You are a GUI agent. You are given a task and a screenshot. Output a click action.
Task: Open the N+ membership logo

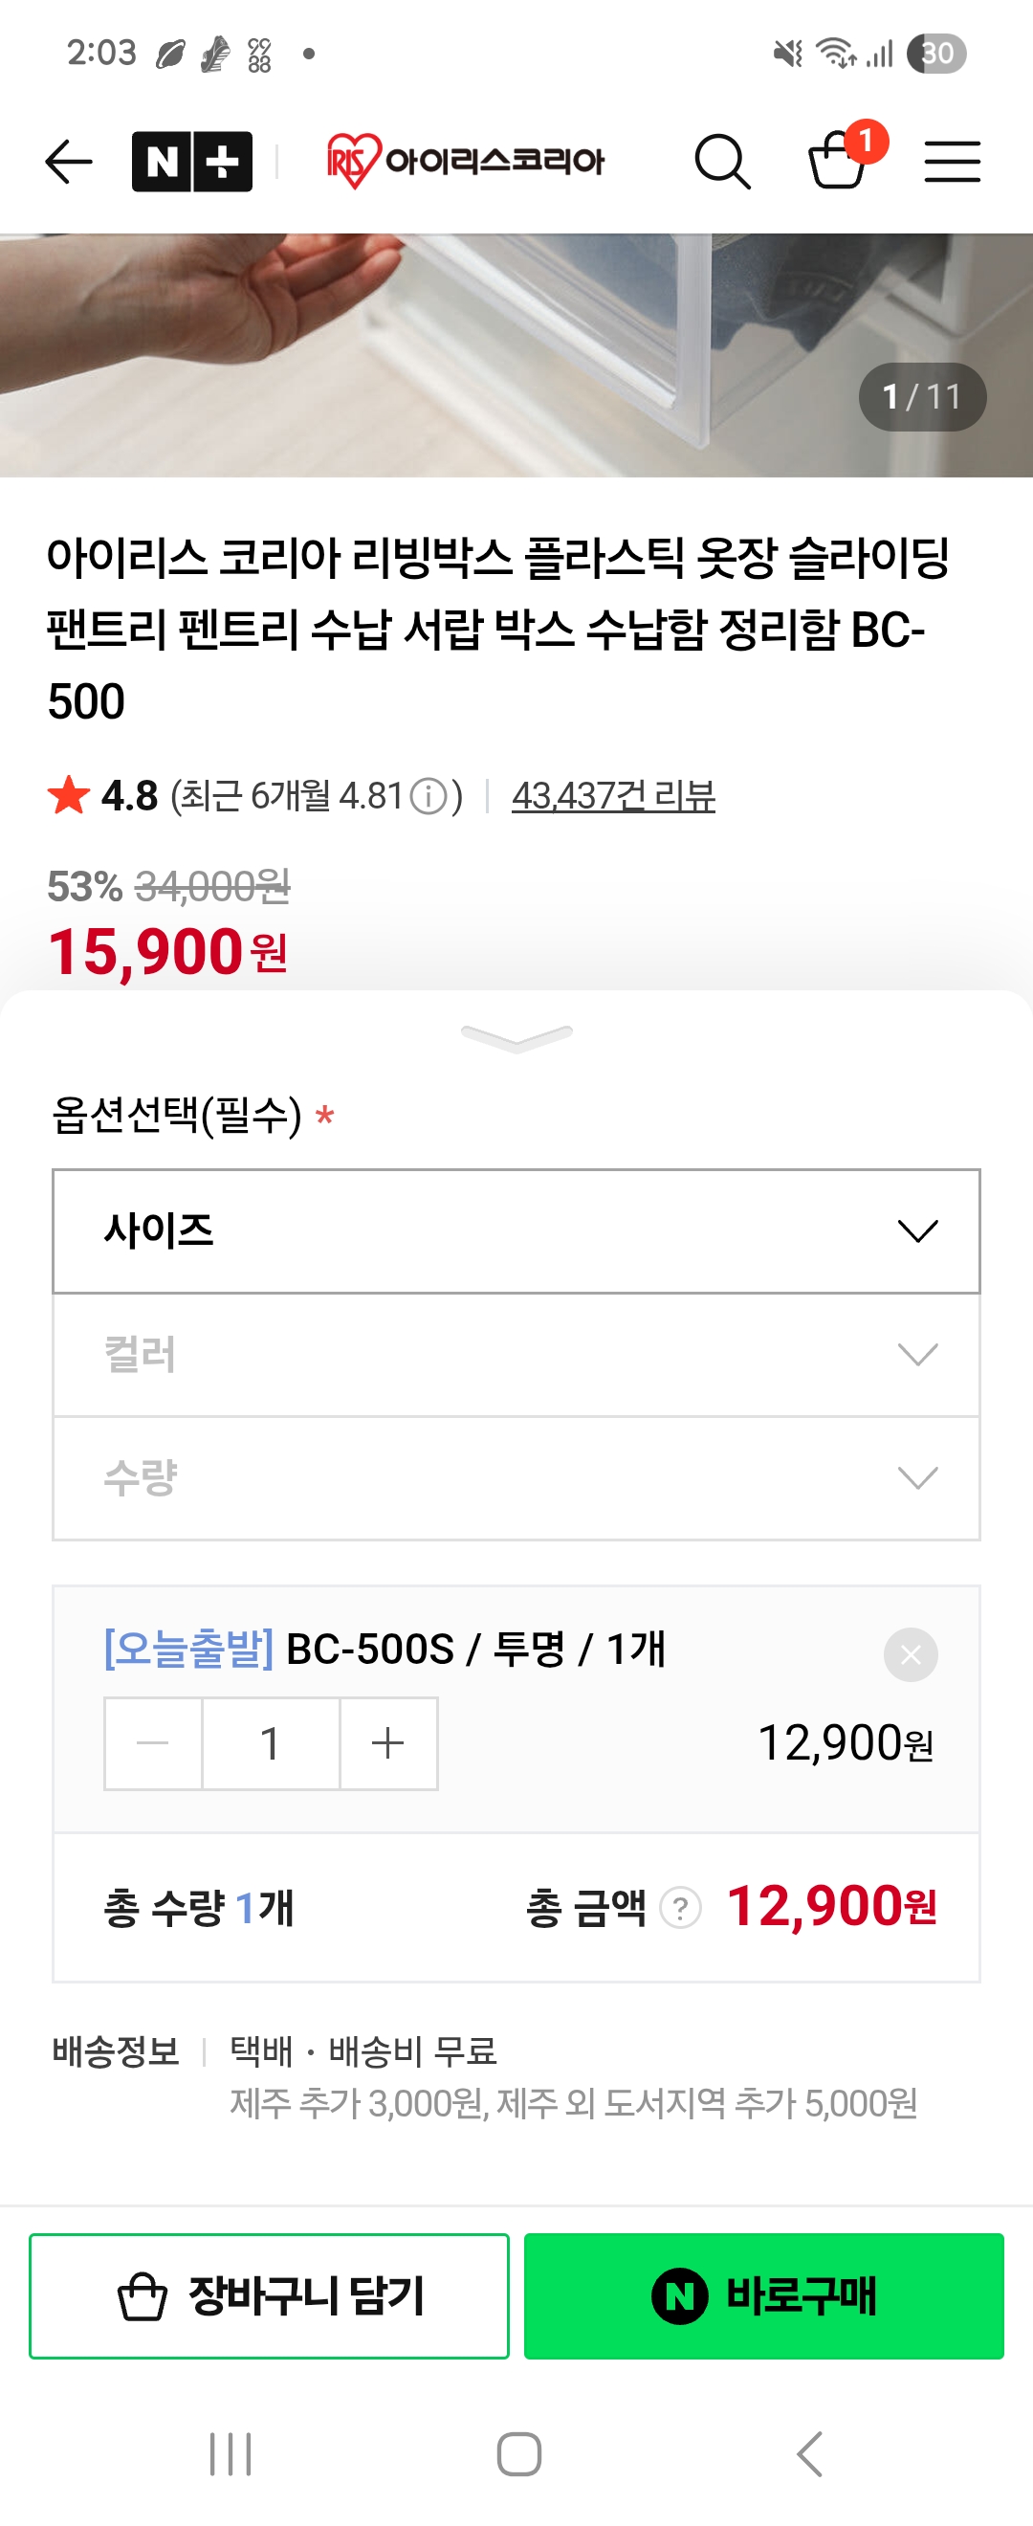point(192,161)
